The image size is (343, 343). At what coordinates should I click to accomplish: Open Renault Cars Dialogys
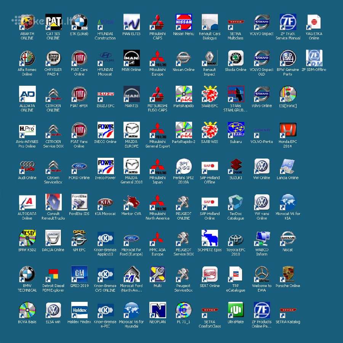tap(210, 22)
